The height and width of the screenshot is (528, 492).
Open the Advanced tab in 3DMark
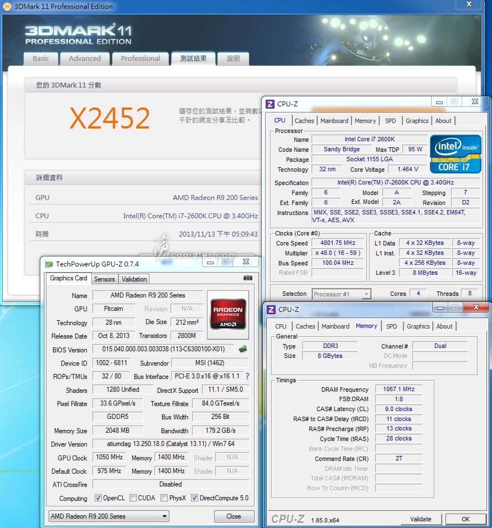coord(85,59)
